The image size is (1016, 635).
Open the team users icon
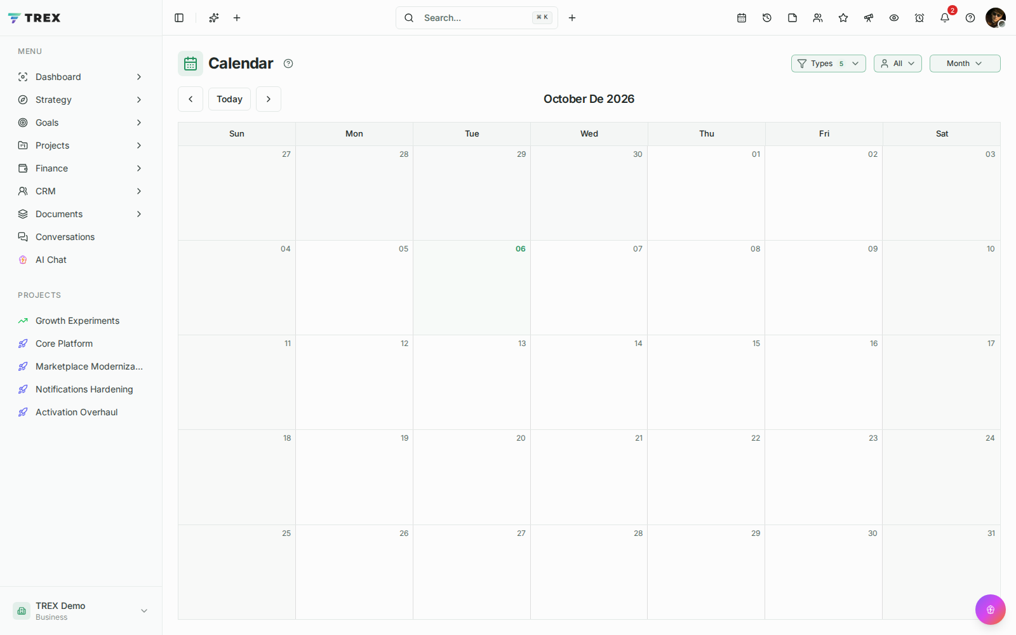pyautogui.click(x=818, y=18)
